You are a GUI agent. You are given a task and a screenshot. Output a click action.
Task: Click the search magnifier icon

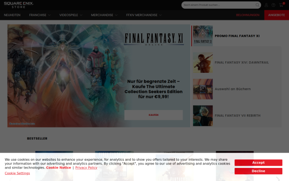click(x=257, y=5)
